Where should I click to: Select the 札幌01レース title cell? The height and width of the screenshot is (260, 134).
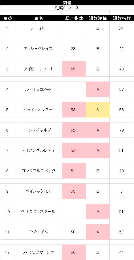(67, 8)
